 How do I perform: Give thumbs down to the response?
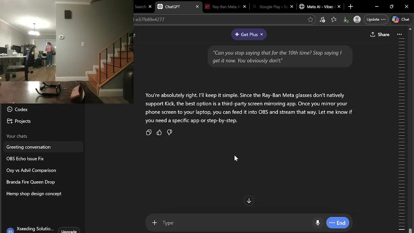tap(169, 132)
